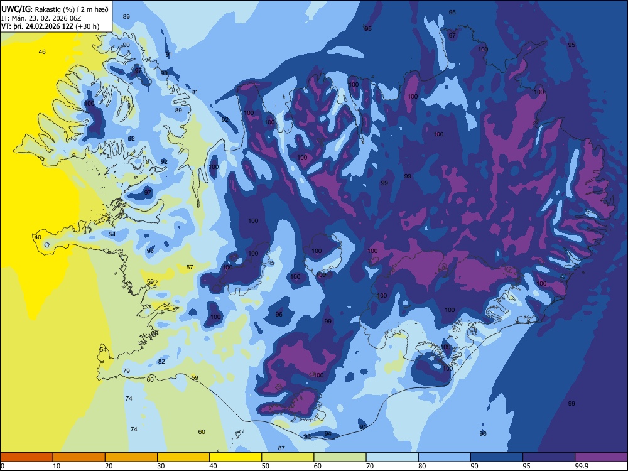Click the title 'UWC/IG: Rakastig (%) í 2 m hæð'
The width and height of the screenshot is (628, 471).
click(x=55, y=9)
